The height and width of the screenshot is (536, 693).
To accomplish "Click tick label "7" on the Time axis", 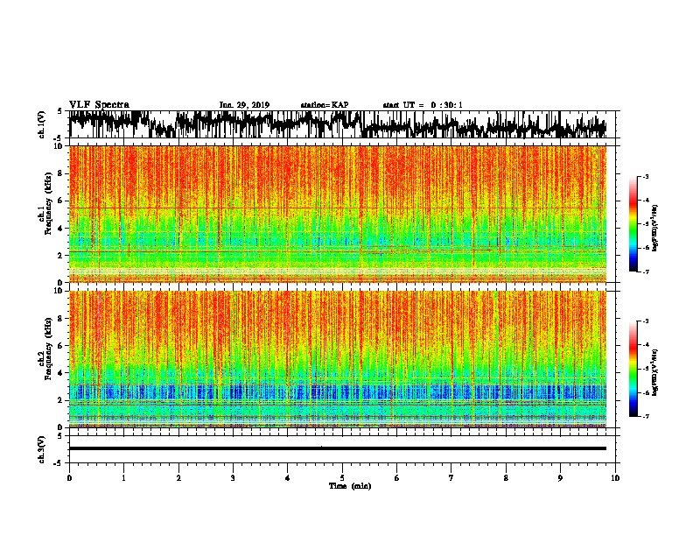I will (451, 478).
